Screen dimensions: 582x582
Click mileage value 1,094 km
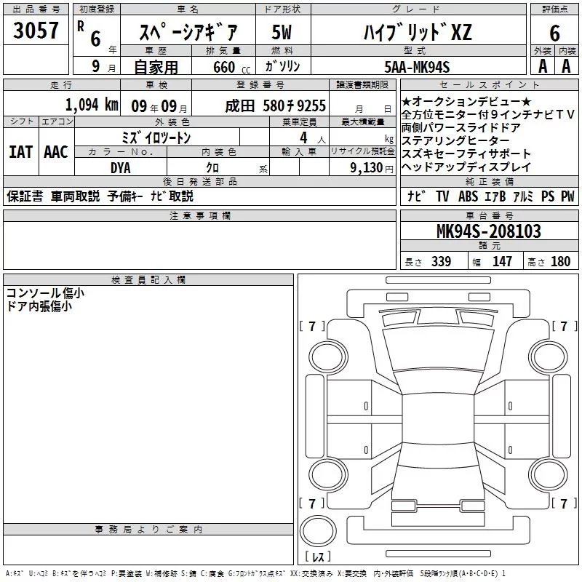(92, 105)
